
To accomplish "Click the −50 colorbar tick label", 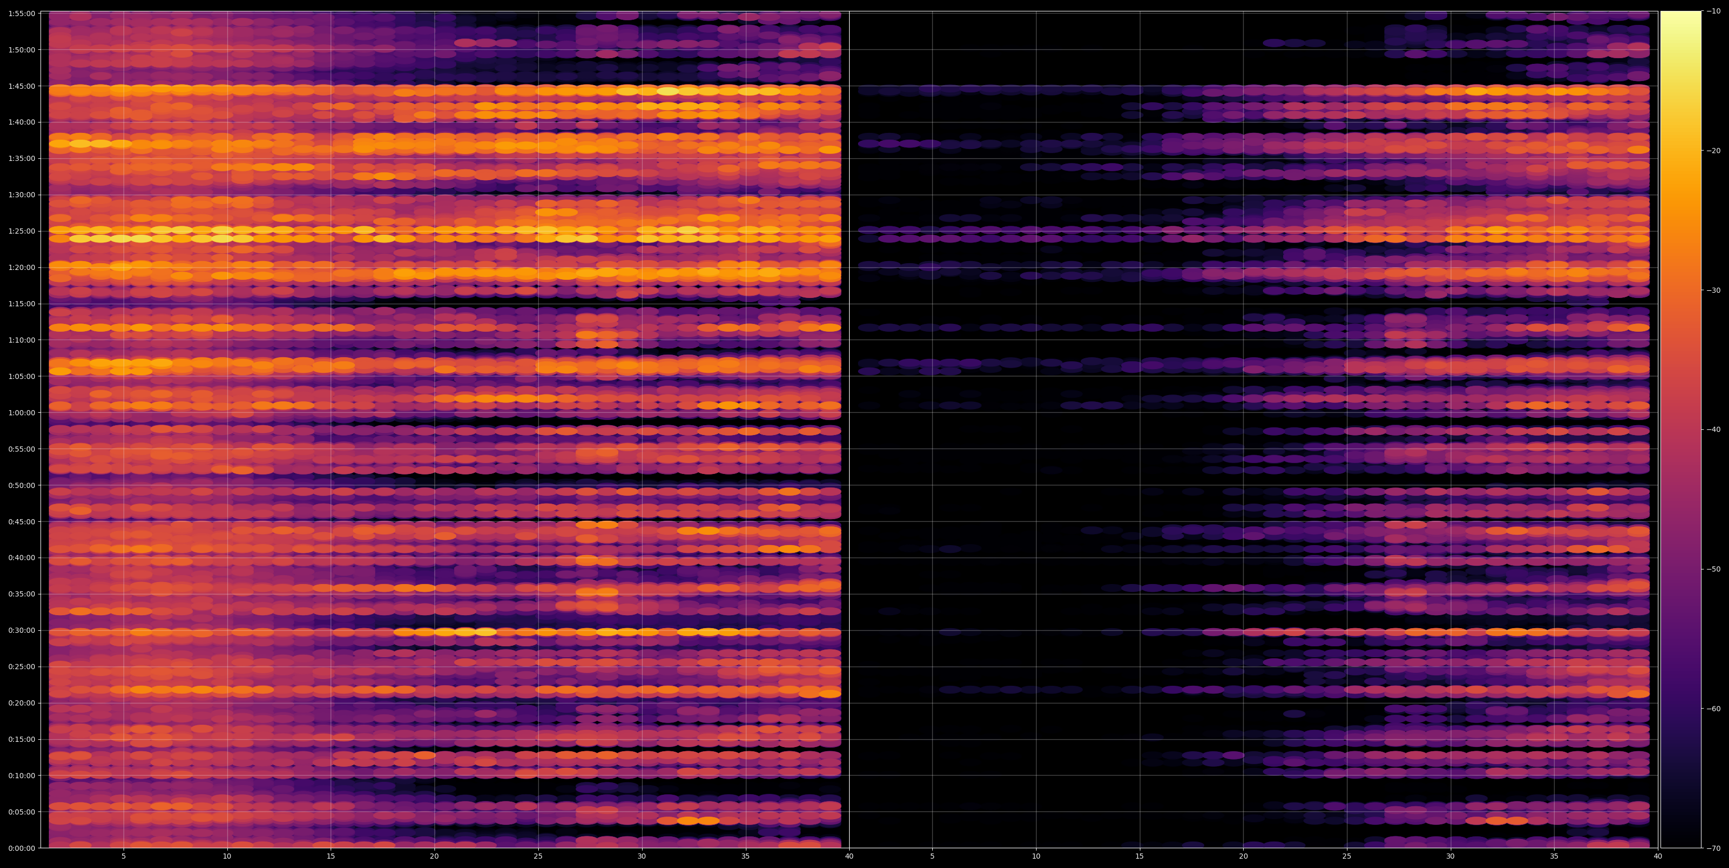I will coord(1714,569).
